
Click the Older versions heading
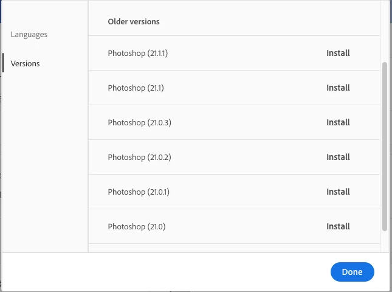coord(134,21)
